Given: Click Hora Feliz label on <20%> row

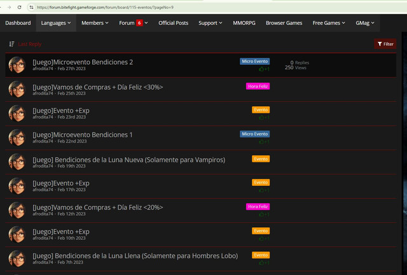Looking at the screenshot, I should pyautogui.click(x=258, y=207).
